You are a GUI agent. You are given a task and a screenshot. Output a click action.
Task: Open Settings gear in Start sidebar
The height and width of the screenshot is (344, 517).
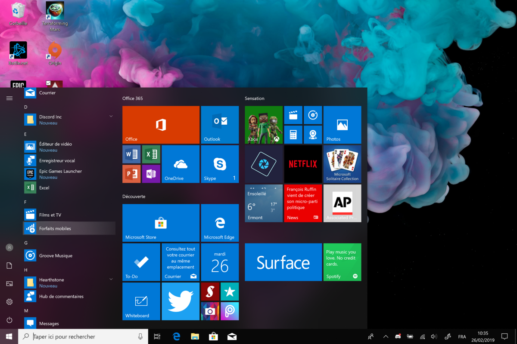click(9, 302)
